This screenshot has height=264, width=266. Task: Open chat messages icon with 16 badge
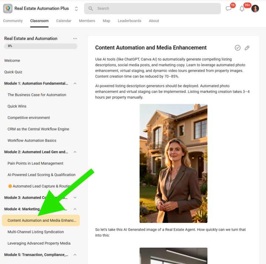229,8
